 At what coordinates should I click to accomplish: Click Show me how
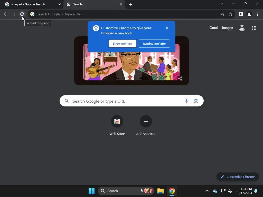coord(123,44)
